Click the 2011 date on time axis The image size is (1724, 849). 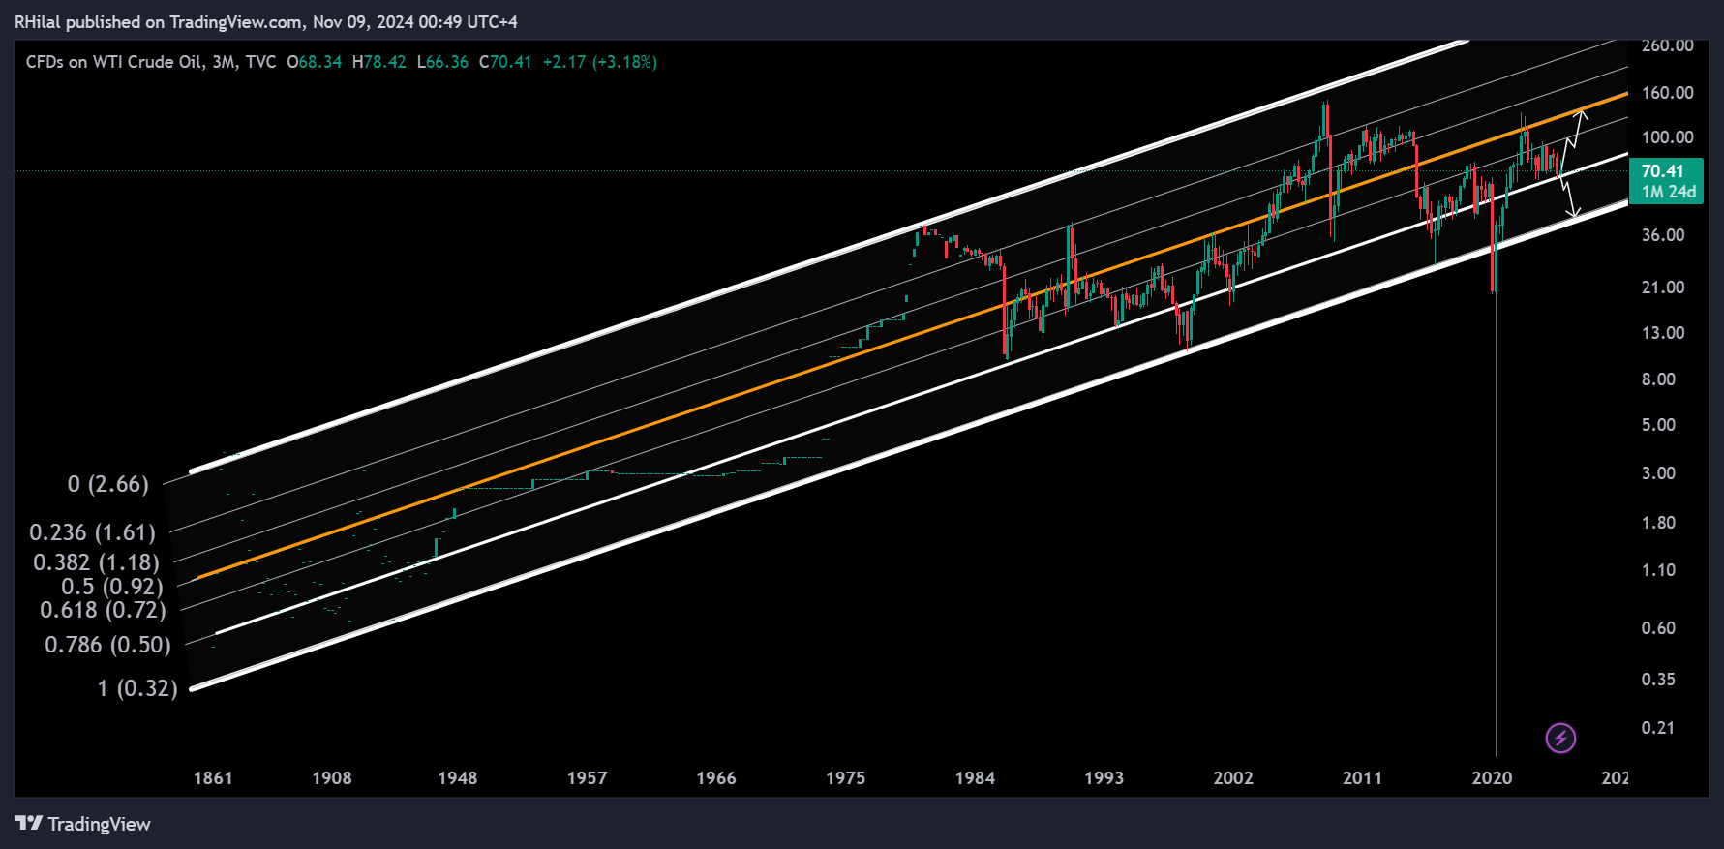point(1363,778)
